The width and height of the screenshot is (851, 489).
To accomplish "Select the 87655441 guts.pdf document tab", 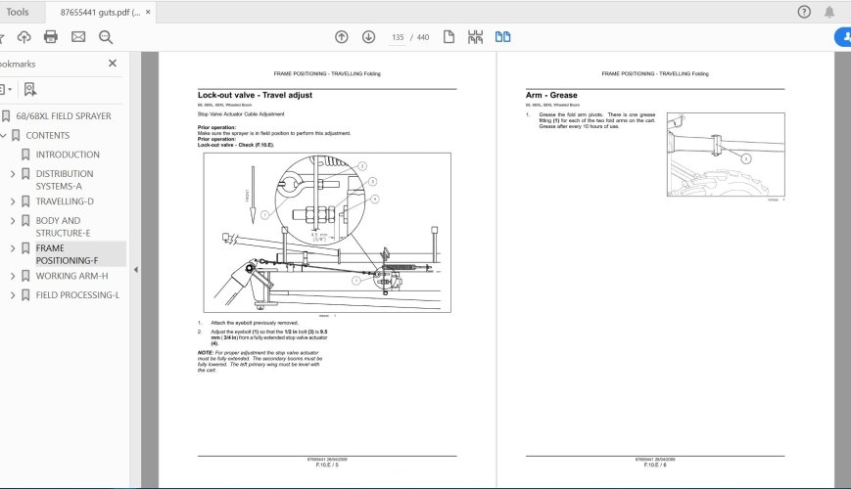I will point(99,12).
